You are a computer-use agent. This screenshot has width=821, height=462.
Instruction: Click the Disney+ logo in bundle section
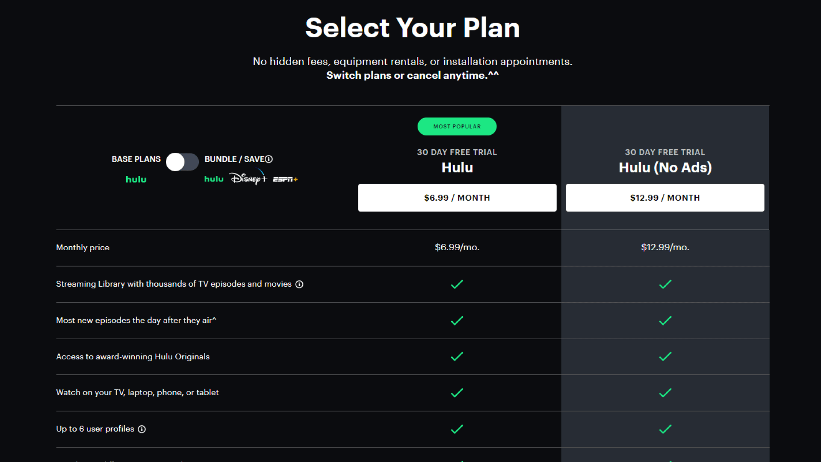(248, 178)
